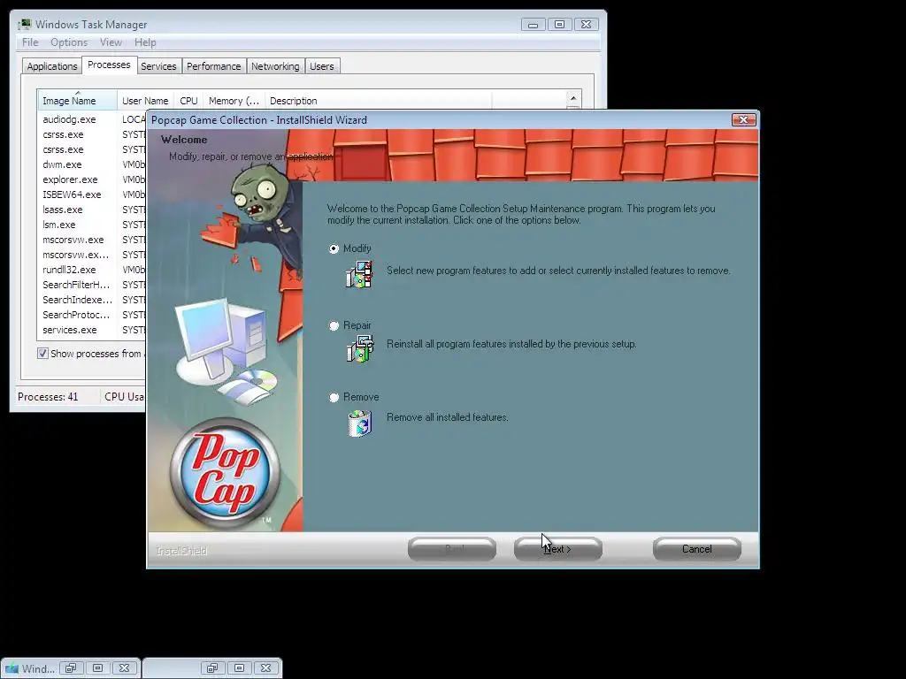Switch to the Processes tab
906x679 pixels.
(x=109, y=65)
